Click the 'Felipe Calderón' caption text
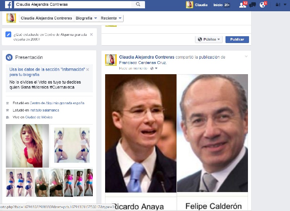Image resolution: width=290 pixels, height=211 pixels. tap(214, 206)
